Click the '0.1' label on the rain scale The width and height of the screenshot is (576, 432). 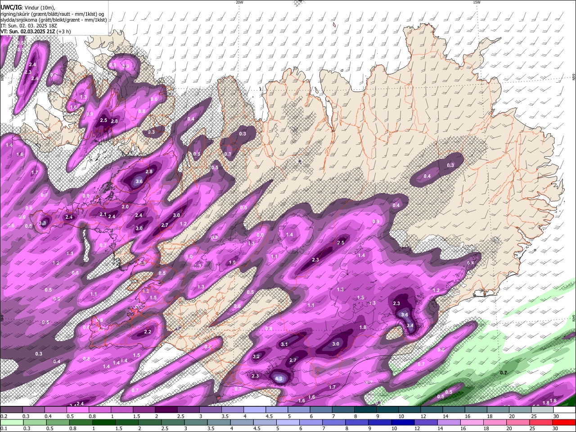(x=4, y=428)
